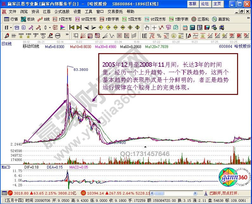Open the 公式选股 menu
Viewport: 252px width, 204px height.
pos(62,11)
